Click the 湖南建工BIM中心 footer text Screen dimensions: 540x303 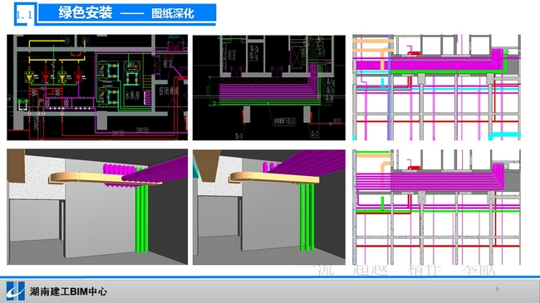point(68,291)
